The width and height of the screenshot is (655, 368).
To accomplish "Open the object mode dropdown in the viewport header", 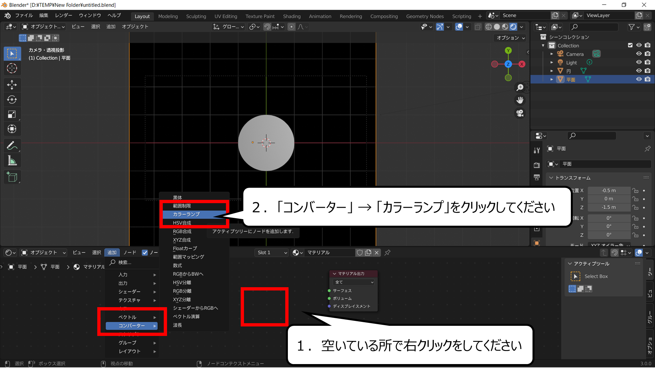I will click(x=43, y=27).
